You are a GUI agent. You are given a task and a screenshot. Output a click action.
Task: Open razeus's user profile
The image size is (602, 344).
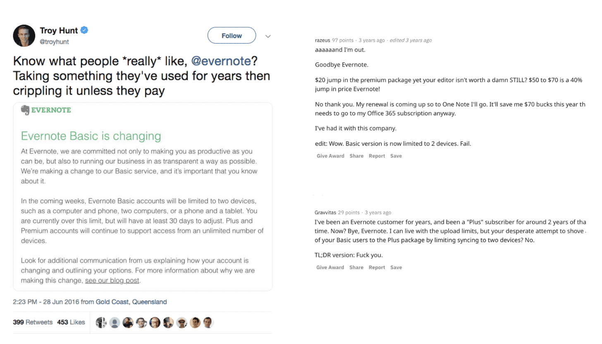(x=321, y=40)
